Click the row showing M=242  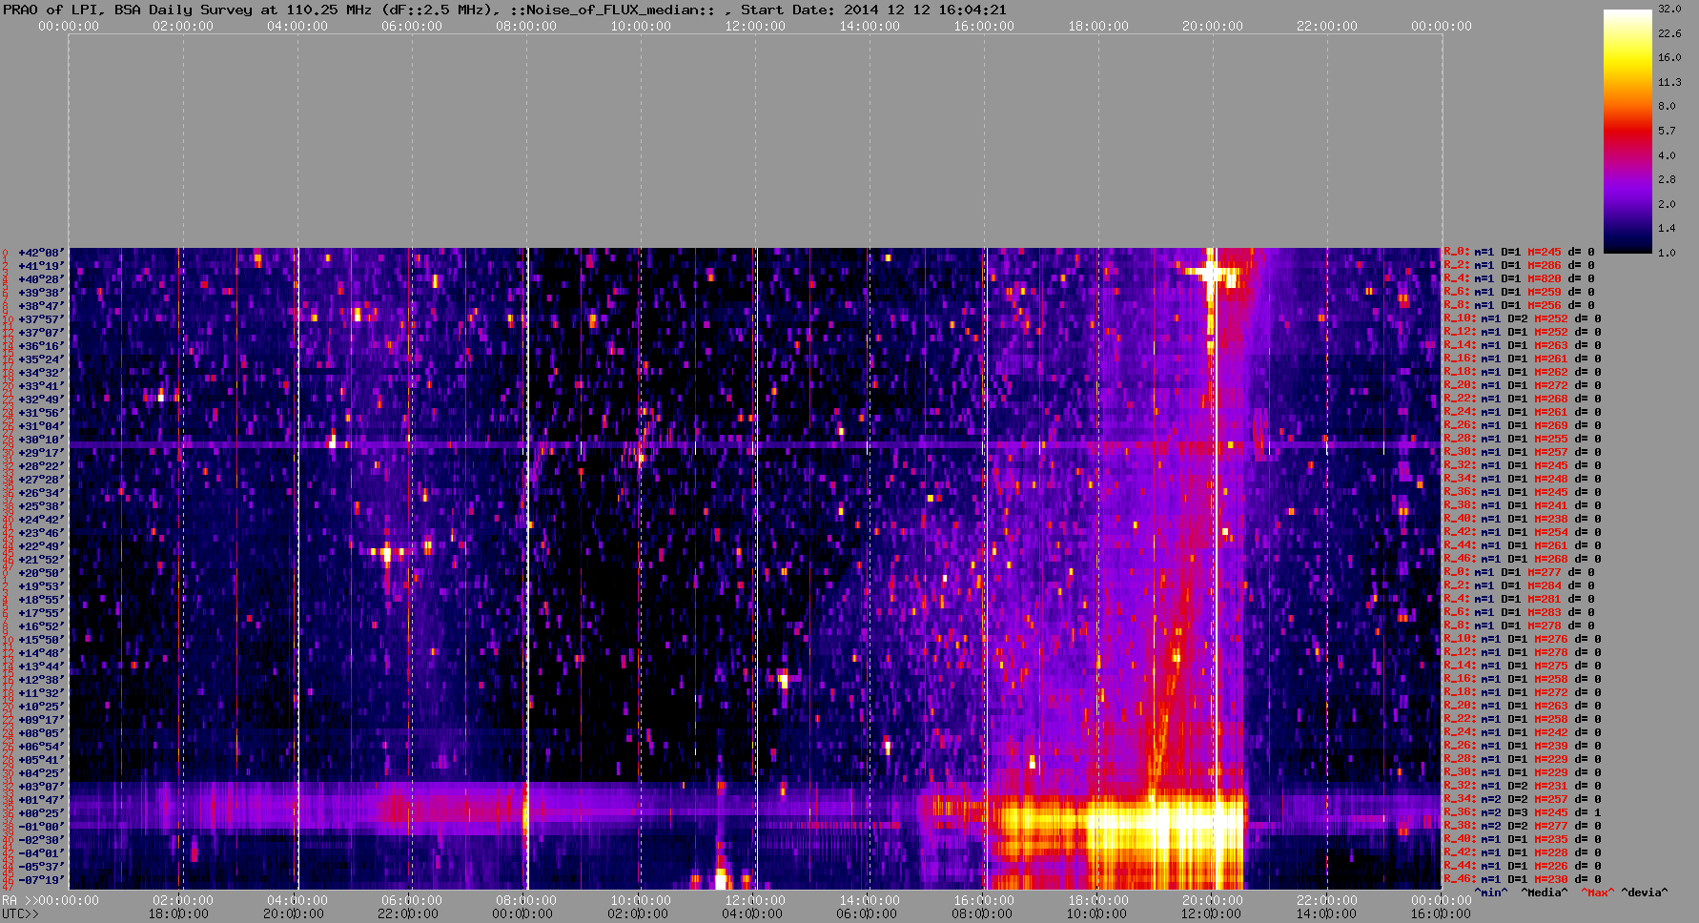pos(1523,733)
